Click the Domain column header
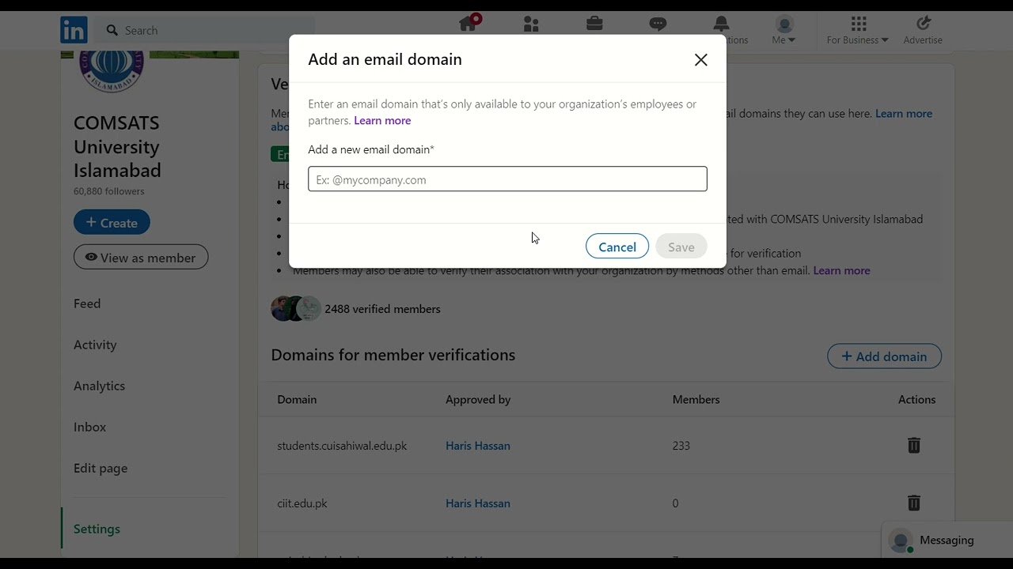1013x569 pixels. pos(297,400)
